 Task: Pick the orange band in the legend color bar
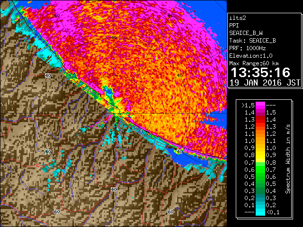pyautogui.click(x=260, y=137)
